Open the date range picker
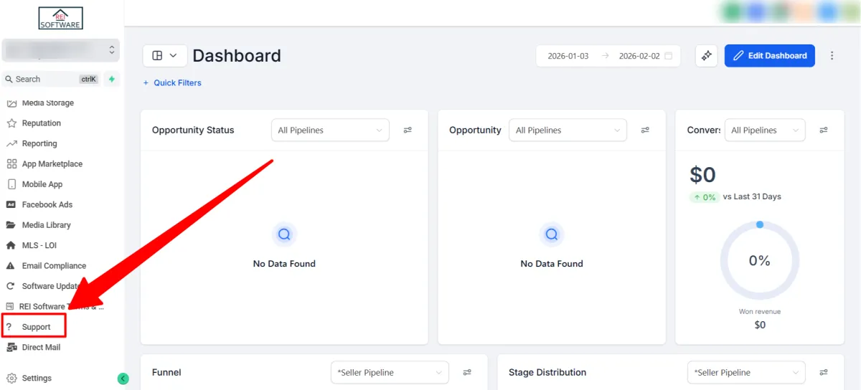The image size is (861, 390). click(608, 56)
